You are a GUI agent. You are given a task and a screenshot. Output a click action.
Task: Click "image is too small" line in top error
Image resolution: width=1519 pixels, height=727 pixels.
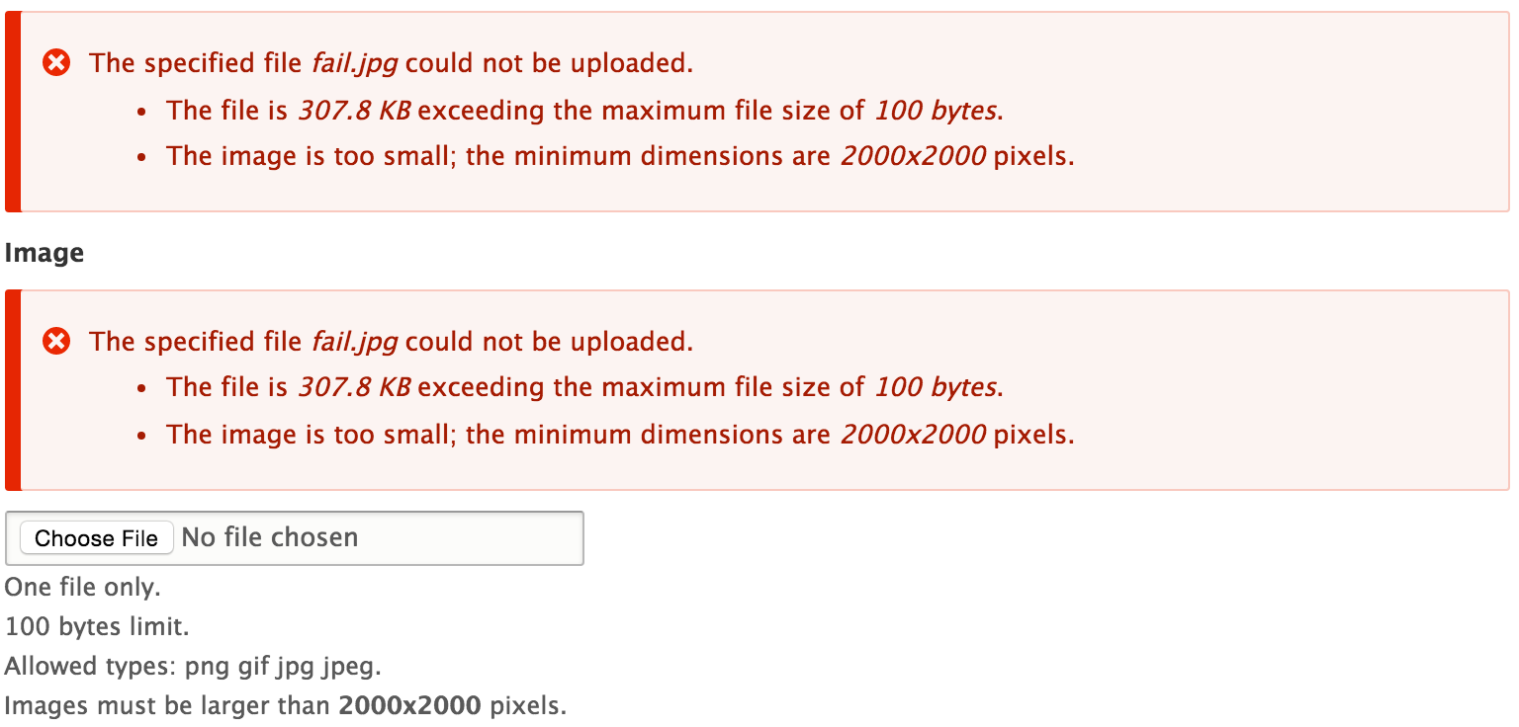click(x=620, y=156)
